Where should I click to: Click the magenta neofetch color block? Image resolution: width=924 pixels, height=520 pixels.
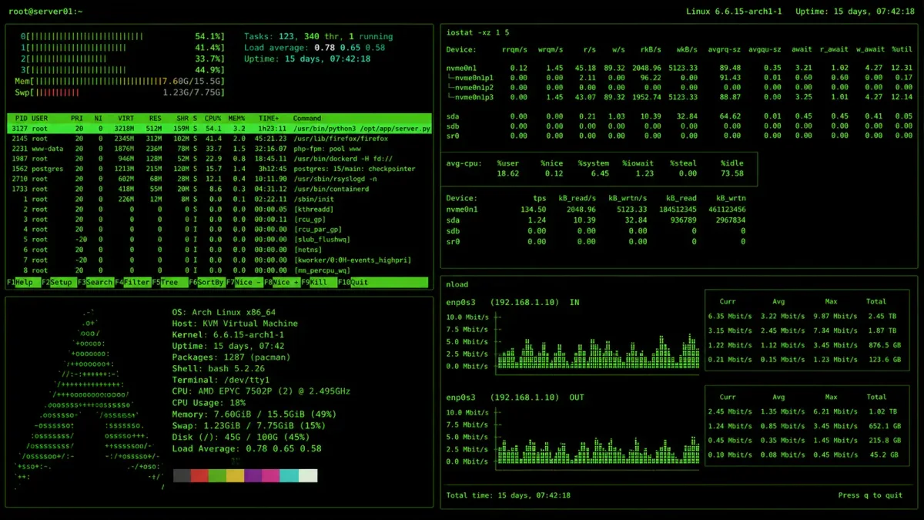coord(271,476)
